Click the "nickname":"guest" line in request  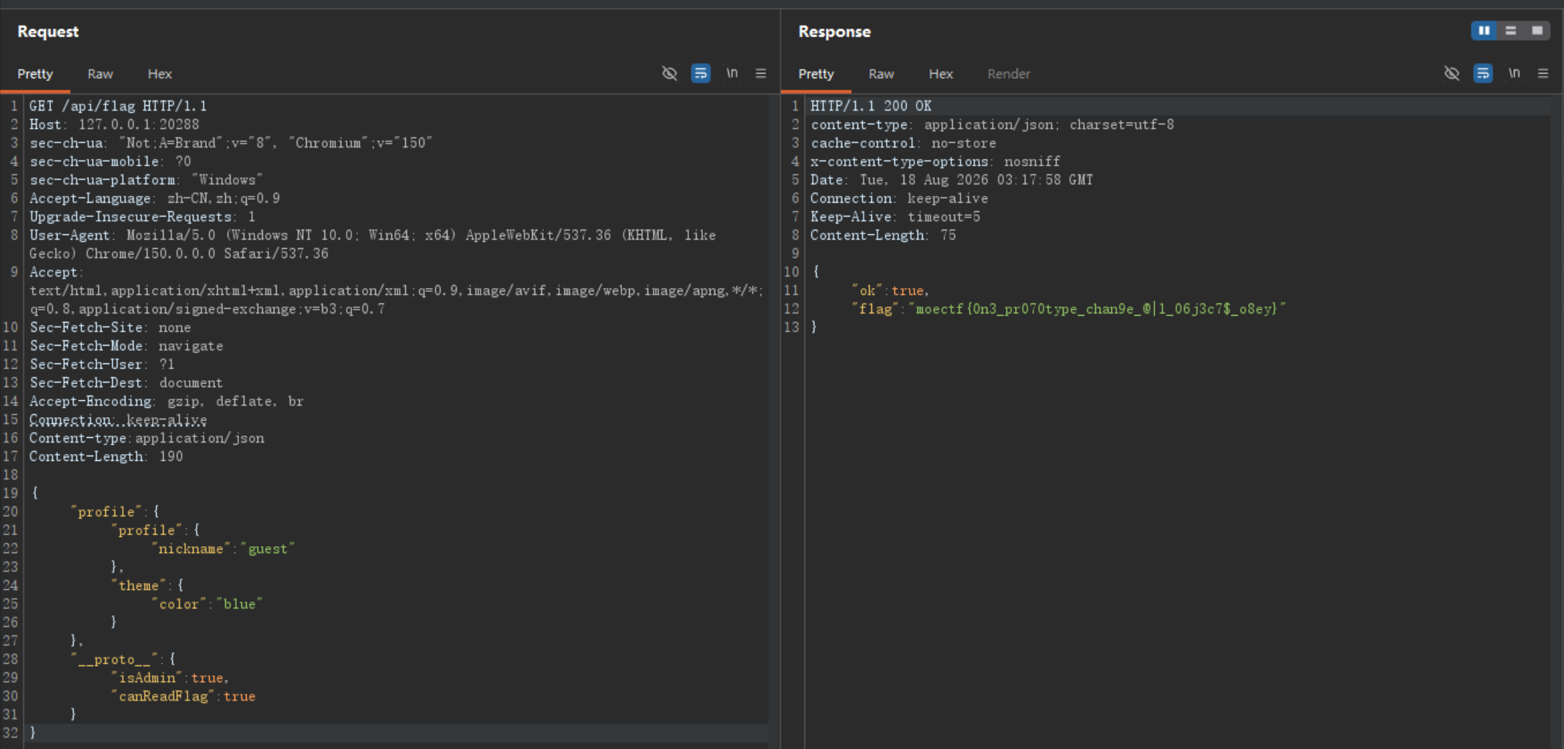tap(223, 548)
